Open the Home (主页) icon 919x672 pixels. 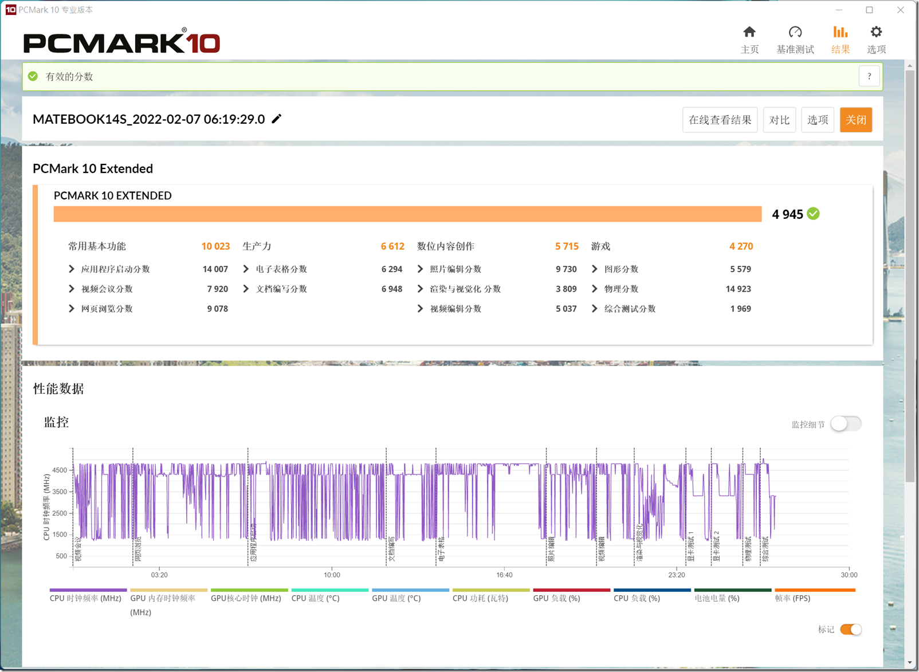749,33
